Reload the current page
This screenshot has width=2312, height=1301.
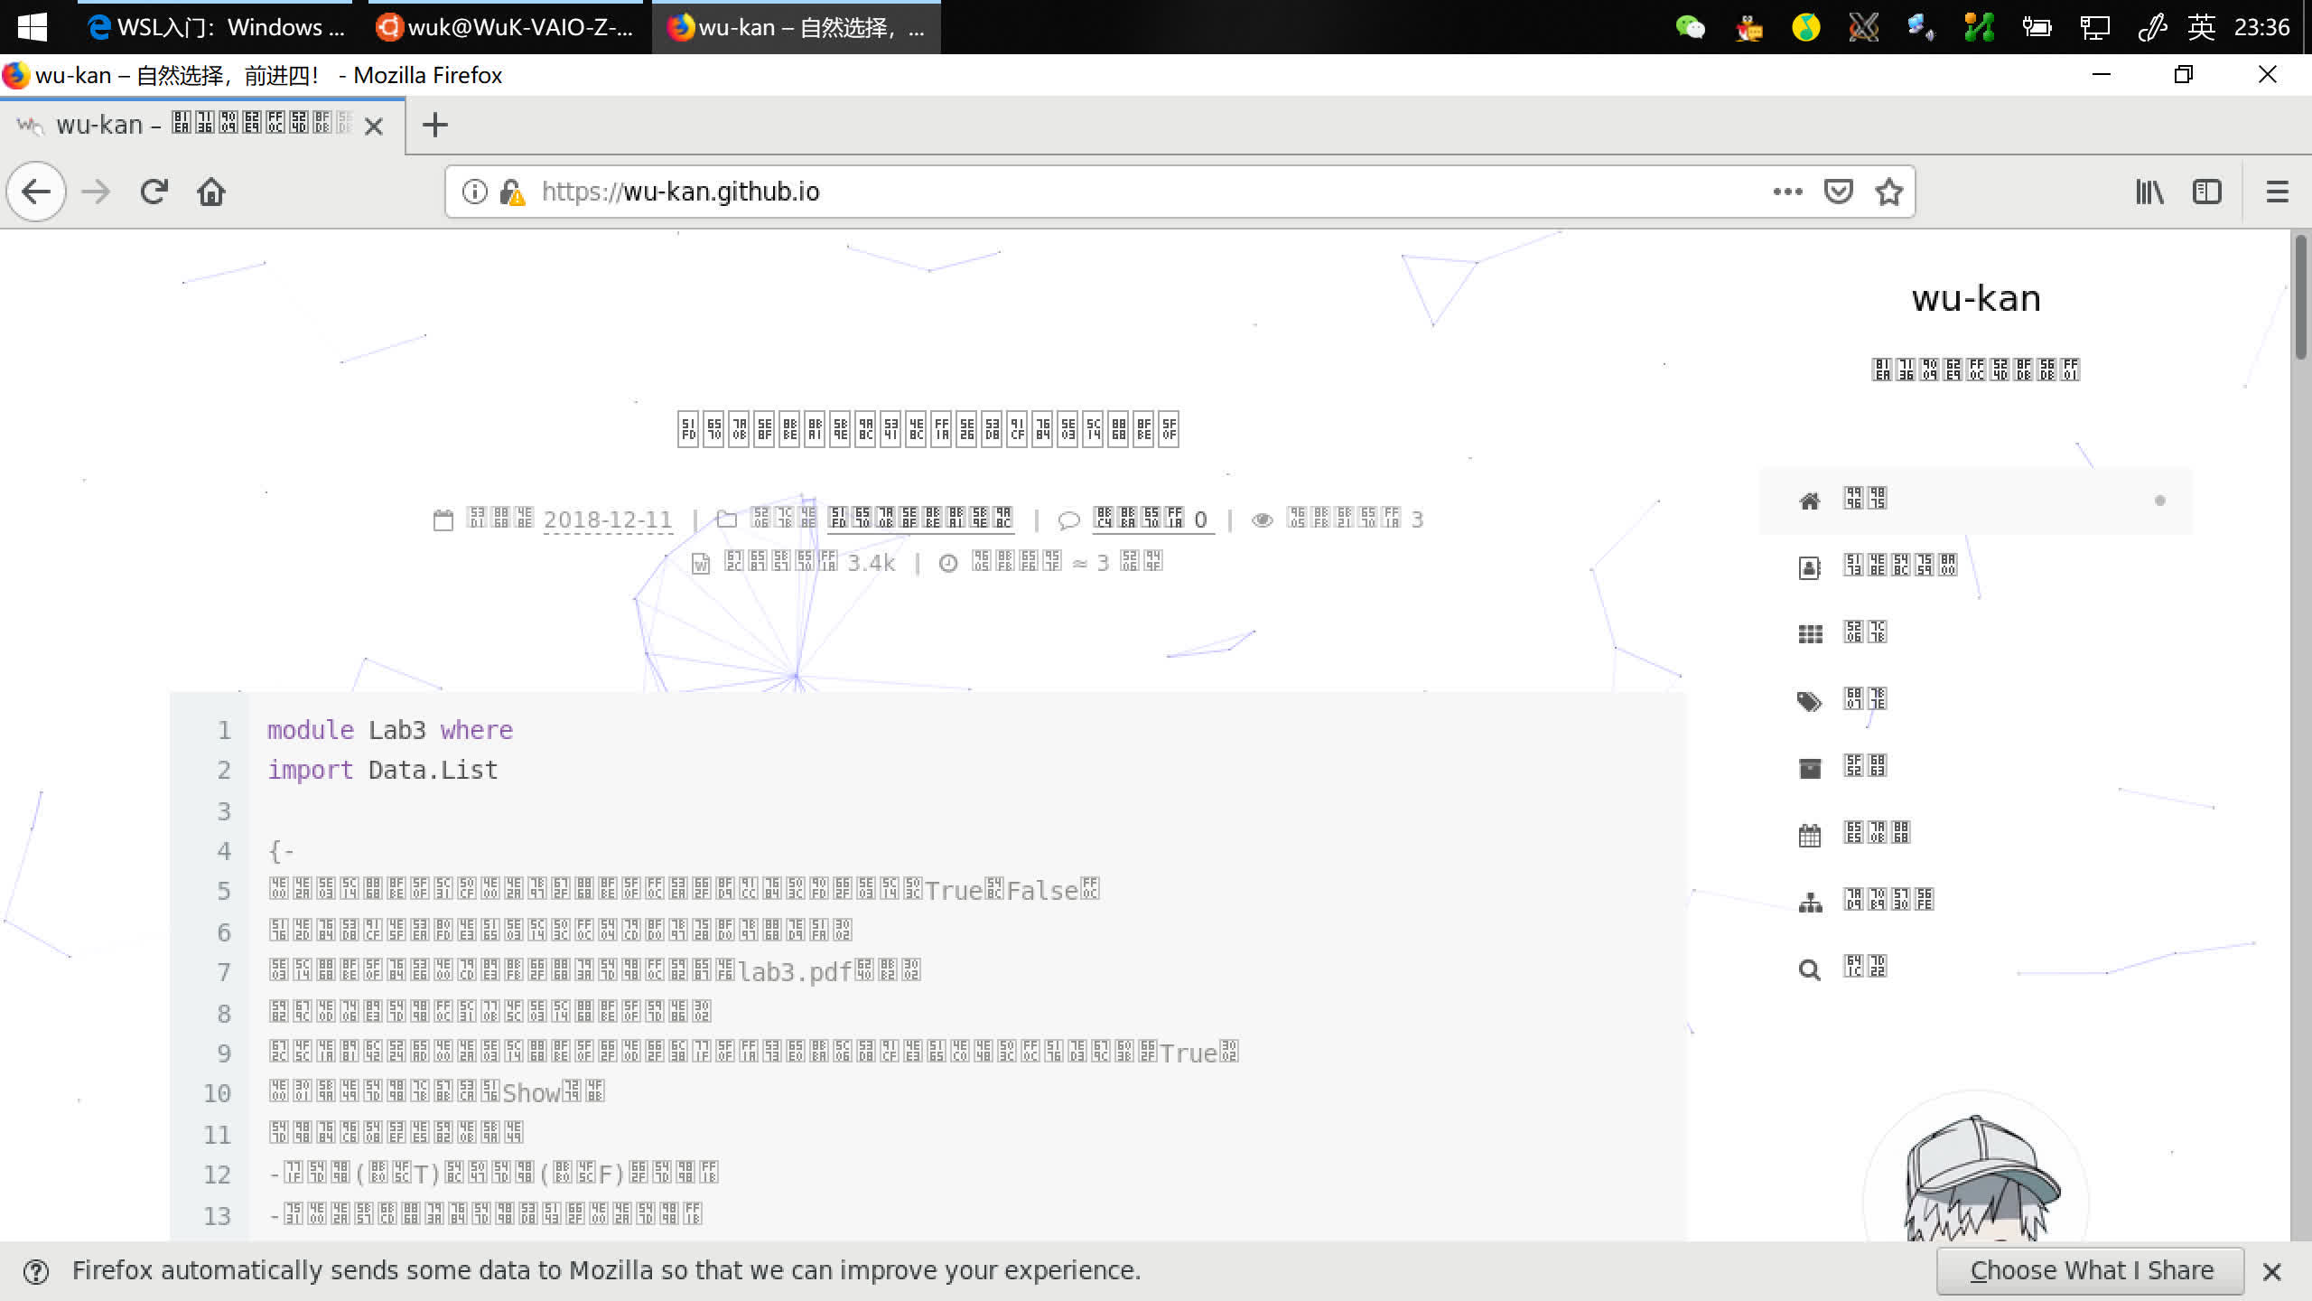[154, 192]
